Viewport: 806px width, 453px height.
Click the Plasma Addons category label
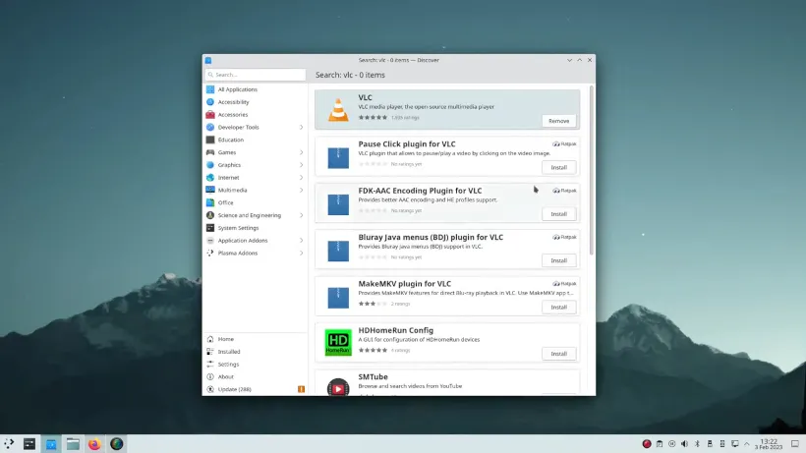(238, 253)
